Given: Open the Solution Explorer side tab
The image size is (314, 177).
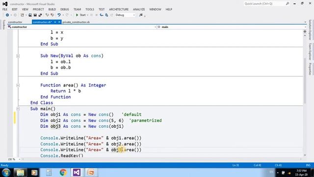Looking at the screenshot, I should pyautogui.click(x=310, y=29).
